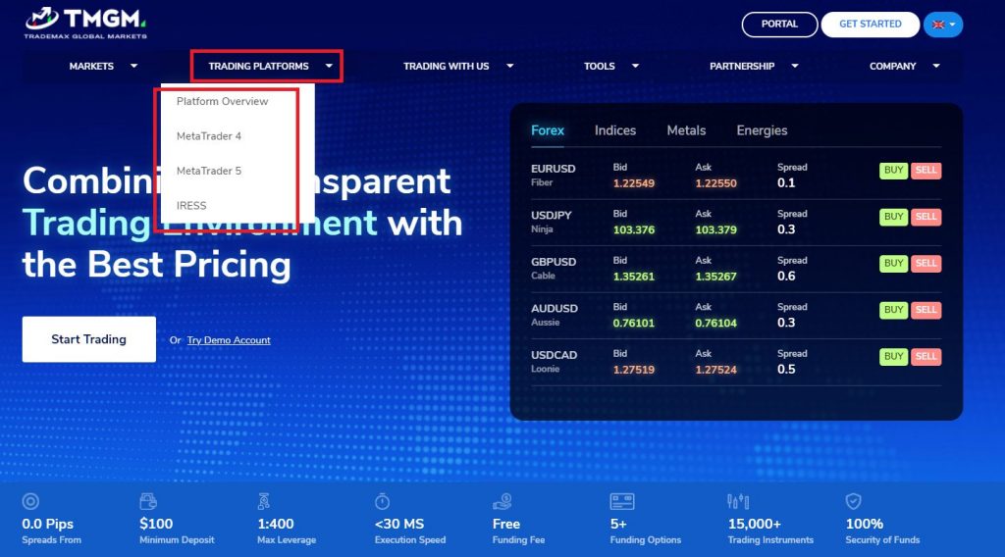Select MetaTrader 4 from the menu
The image size is (1005, 557).
pyautogui.click(x=209, y=135)
